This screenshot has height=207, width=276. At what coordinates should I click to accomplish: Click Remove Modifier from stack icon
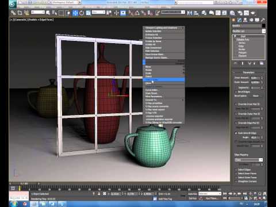[255, 63]
